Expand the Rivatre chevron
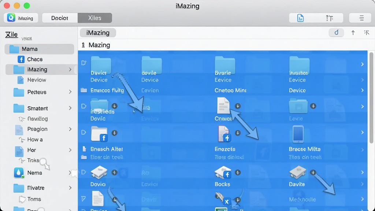Screen dimensions: 375x211 [x=70, y=188]
